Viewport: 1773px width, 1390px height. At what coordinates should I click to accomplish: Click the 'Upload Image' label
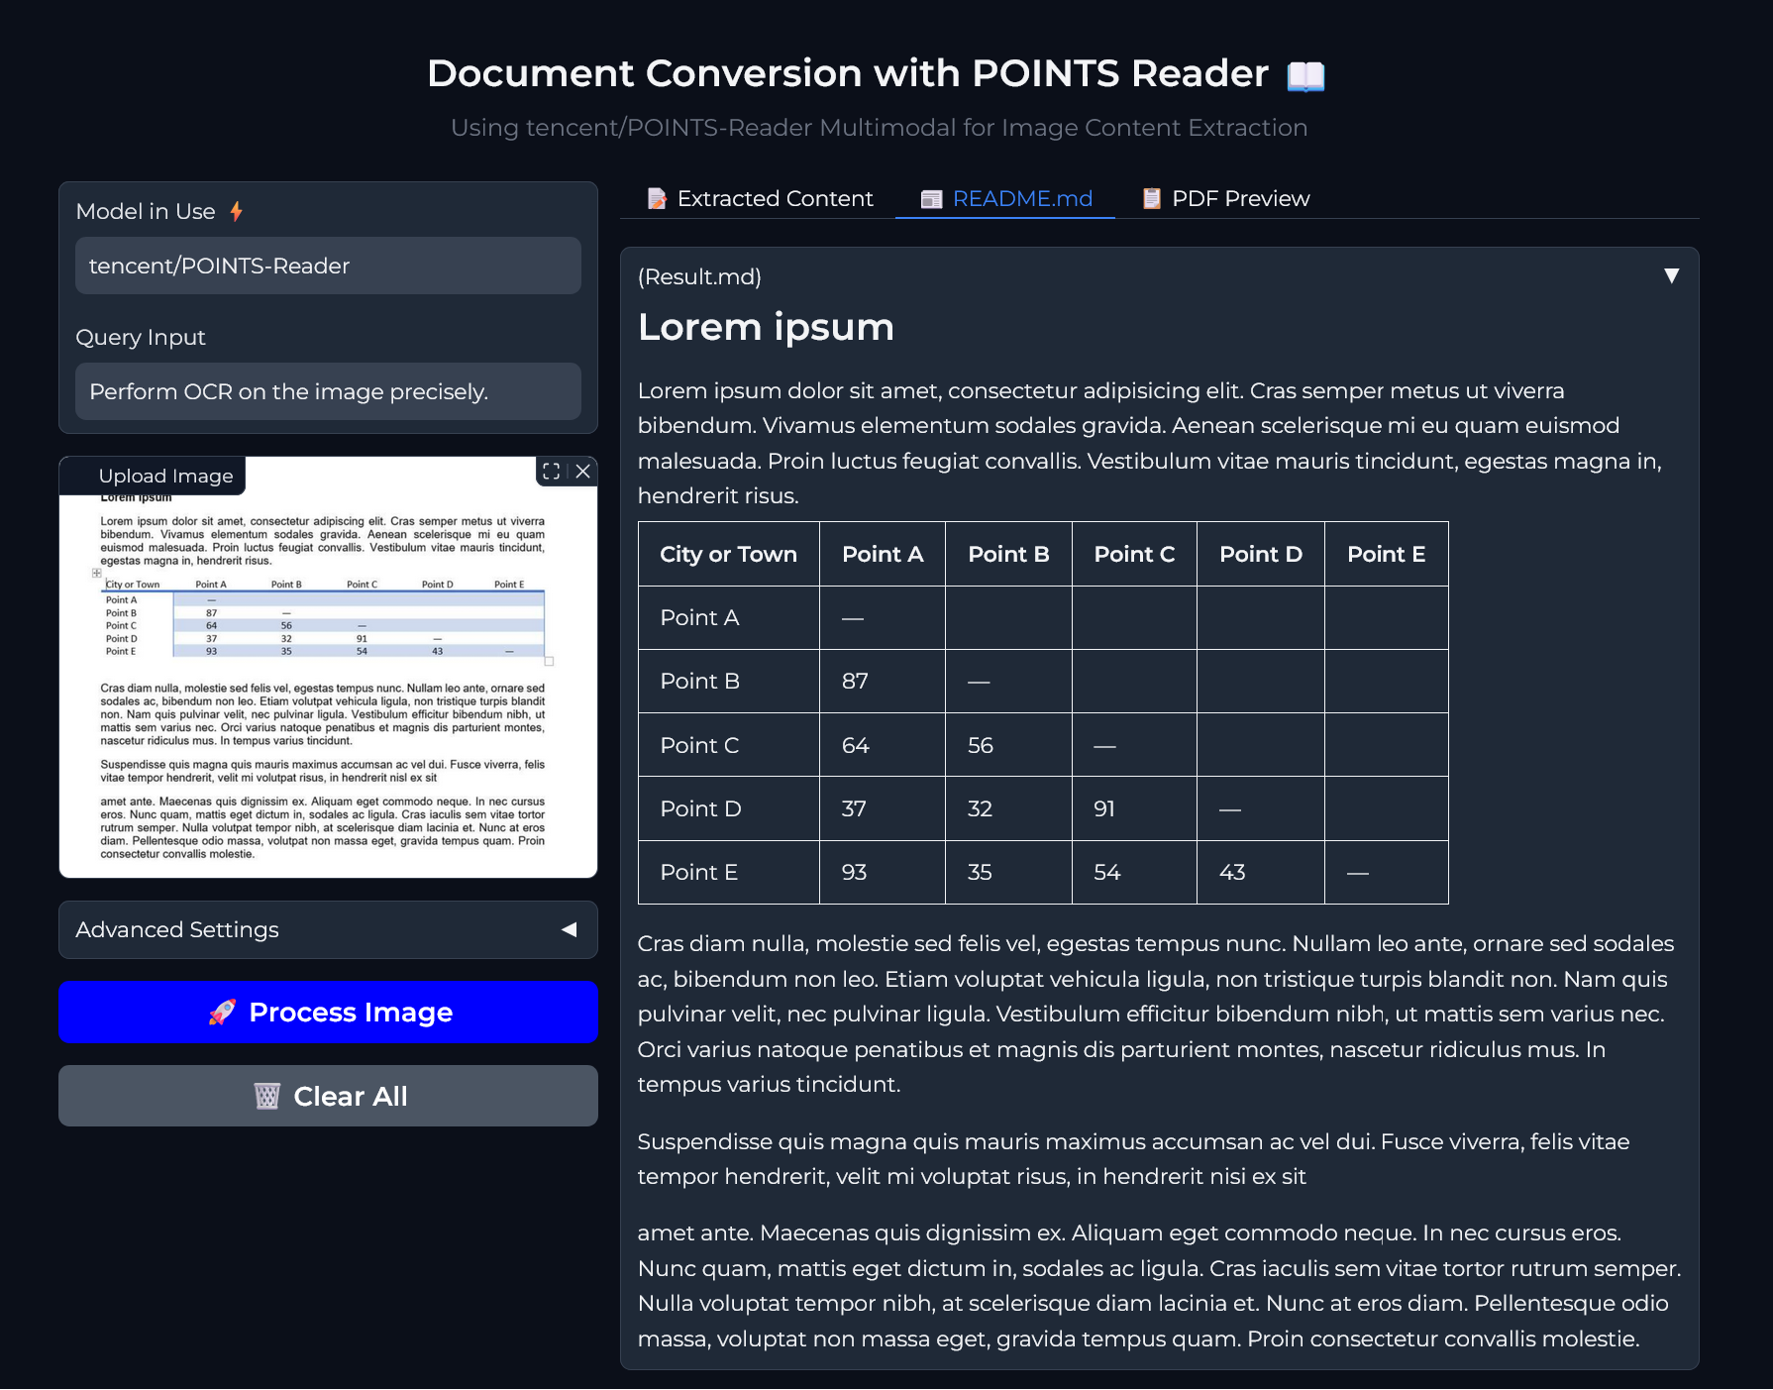(165, 476)
